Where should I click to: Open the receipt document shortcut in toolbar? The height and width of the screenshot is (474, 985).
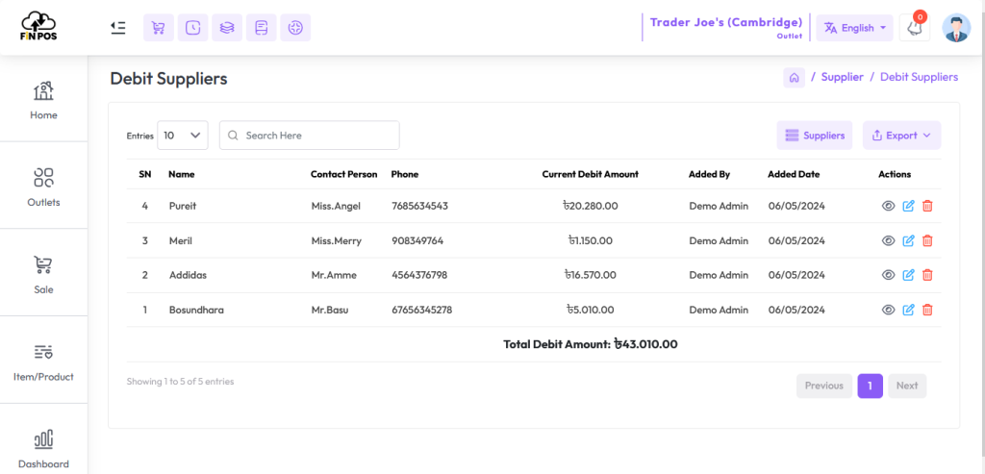(262, 28)
